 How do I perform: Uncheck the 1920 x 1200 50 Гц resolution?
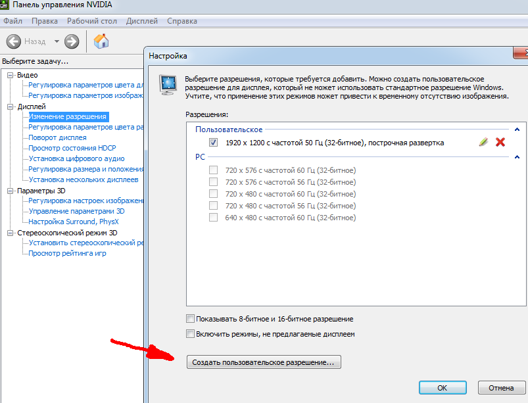click(213, 143)
